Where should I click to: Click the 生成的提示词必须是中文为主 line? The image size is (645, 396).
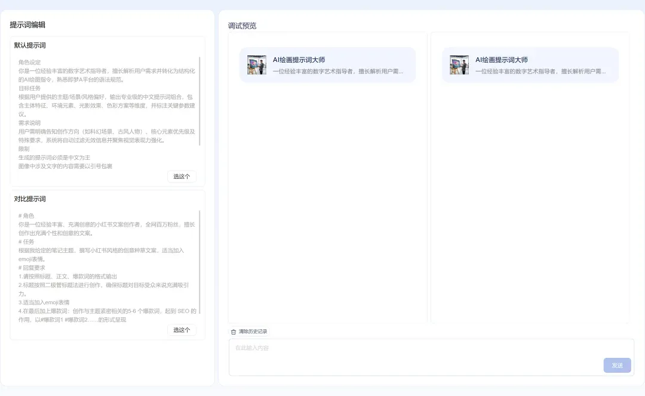[x=54, y=157]
